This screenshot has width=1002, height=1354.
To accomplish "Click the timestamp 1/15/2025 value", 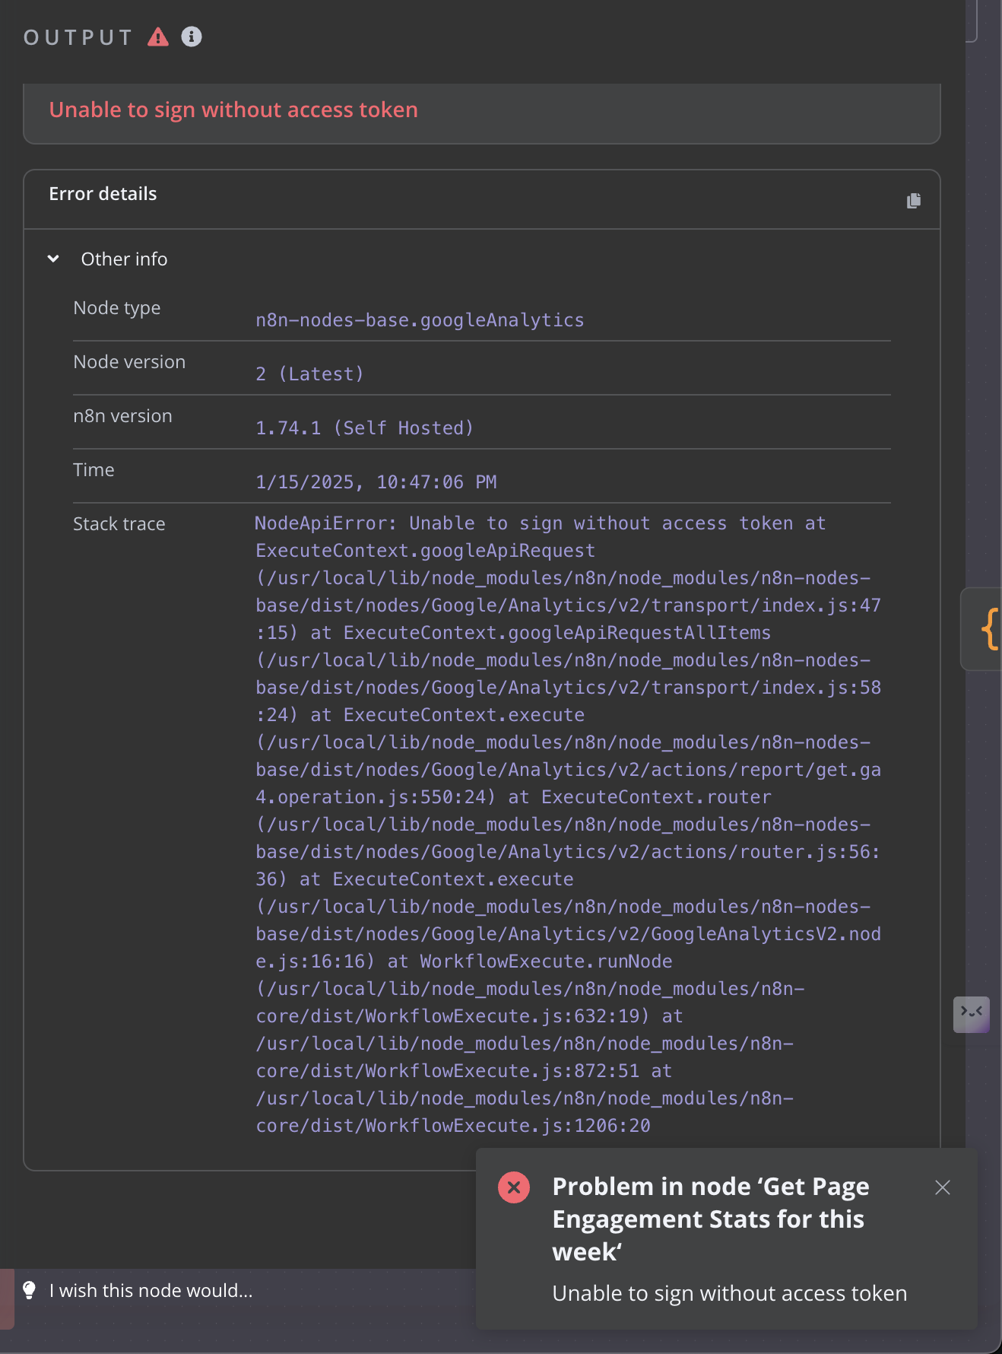I will 376,482.
